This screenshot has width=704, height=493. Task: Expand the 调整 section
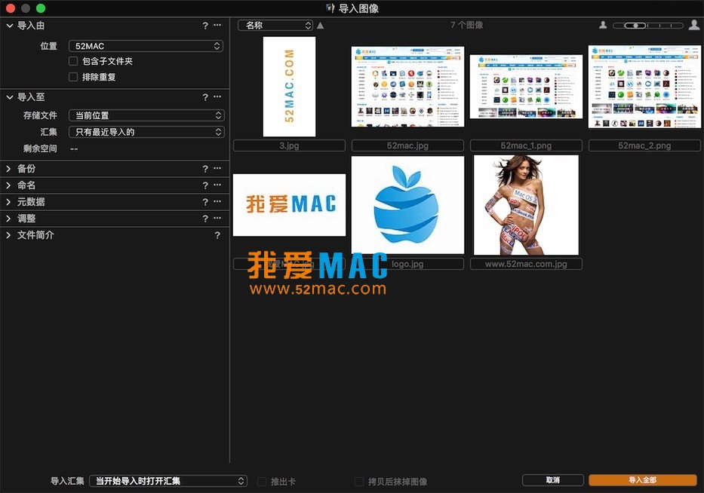tap(8, 219)
